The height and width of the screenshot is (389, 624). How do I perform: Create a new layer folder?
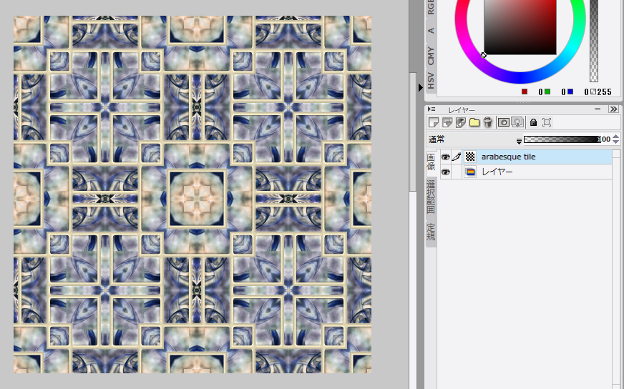tap(474, 122)
